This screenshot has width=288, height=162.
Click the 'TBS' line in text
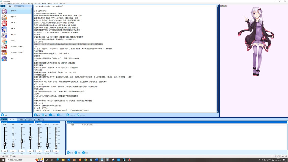(x=35, y=46)
